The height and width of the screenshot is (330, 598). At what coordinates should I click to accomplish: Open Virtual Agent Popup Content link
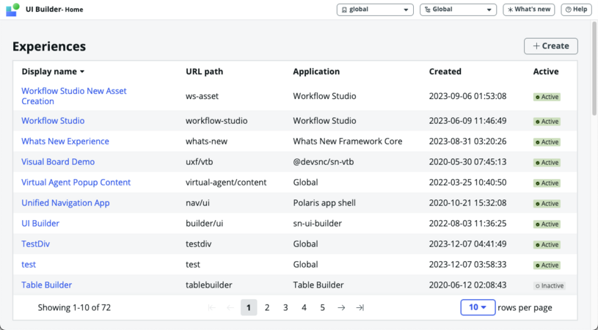[76, 183]
